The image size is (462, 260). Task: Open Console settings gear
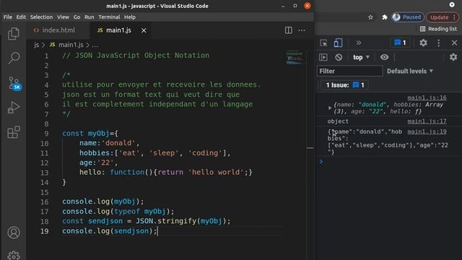pos(453,57)
